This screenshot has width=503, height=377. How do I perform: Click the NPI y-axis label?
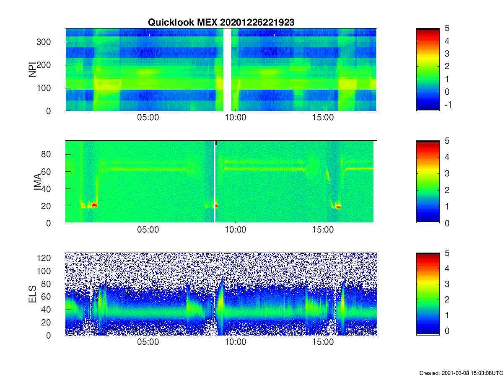[32, 70]
